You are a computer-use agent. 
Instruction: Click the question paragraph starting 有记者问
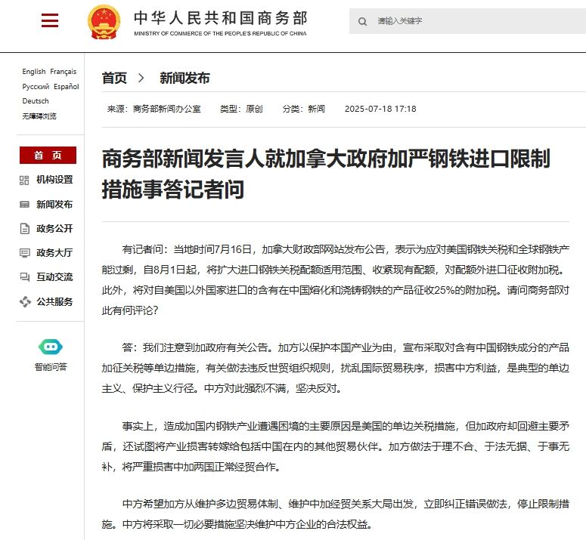336,280
